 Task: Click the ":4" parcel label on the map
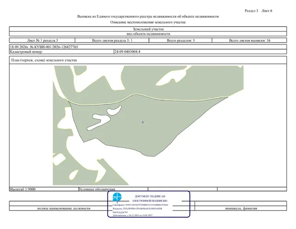coord(142,122)
